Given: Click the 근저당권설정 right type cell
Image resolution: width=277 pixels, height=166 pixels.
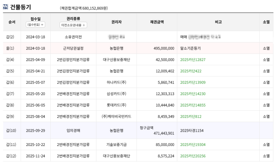Looking at the screenshot, I should coord(73,48).
